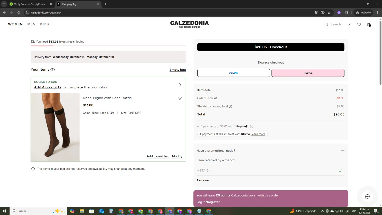Open the tab search dropdown arrow

[x=4, y=4]
